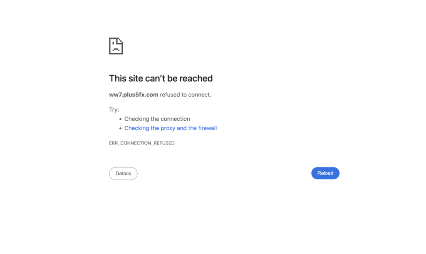Click the word 'proxy' in the blue link
Image resolution: width=426 pixels, height=254 pixels.
point(168,128)
